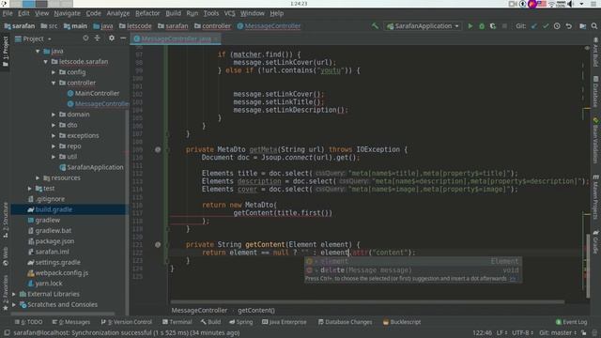Image resolution: width=601 pixels, height=338 pixels.
Task: Expand the domain folder
Action: pos(54,115)
